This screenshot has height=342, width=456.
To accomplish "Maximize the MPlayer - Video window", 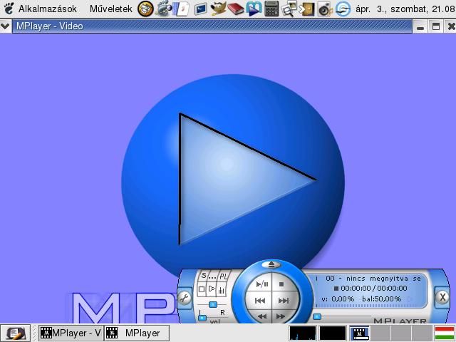I will tap(435, 27).
